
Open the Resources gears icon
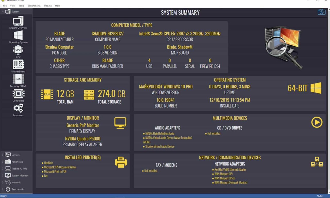pyautogui.click(x=18, y=108)
